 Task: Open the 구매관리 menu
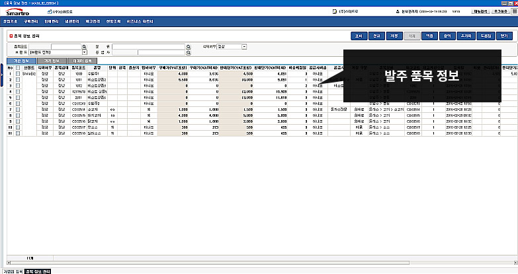[30, 21]
